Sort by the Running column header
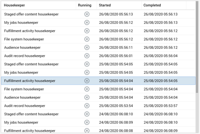Screen dimensions: 200x134 tap(85, 5)
